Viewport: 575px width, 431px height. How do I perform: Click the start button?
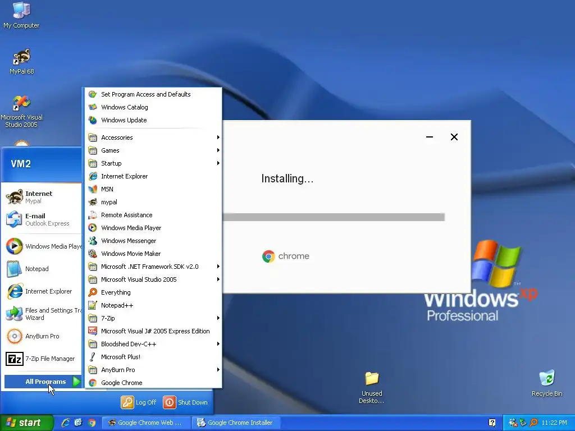click(x=26, y=423)
